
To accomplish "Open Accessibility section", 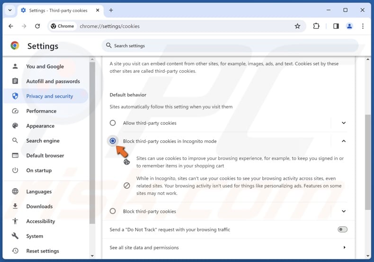I will 45,221.
